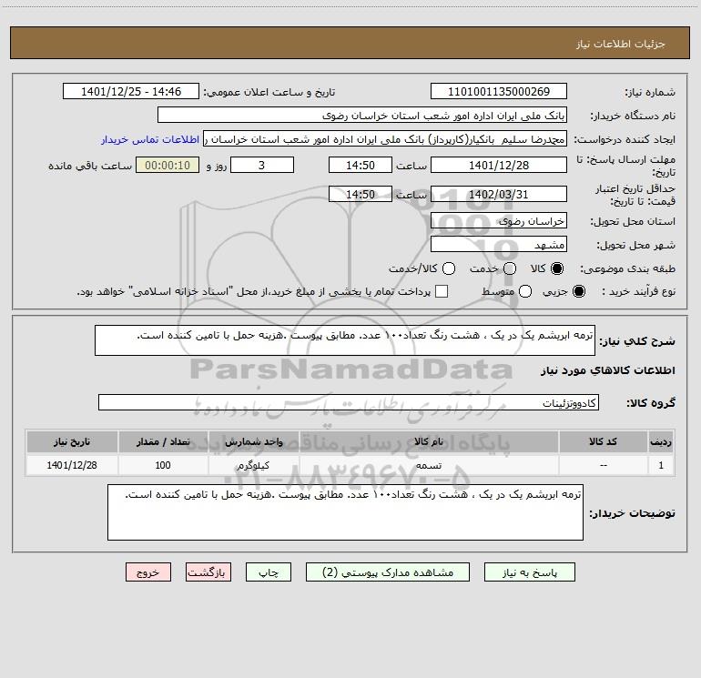Select the خدمت radio button

pyautogui.click(x=510, y=268)
